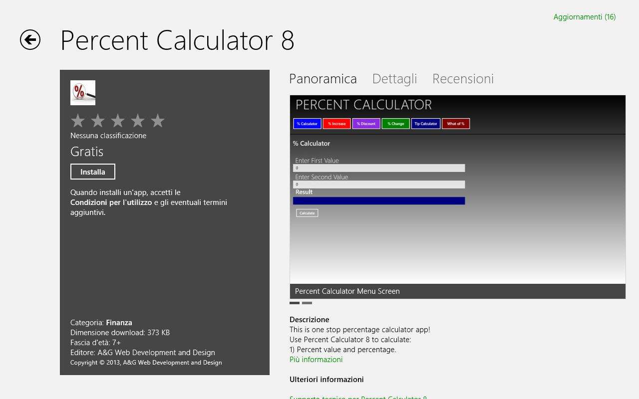Image resolution: width=639 pixels, height=399 pixels.
Task: Click the 'Ulteriori informazioni' heading
Action: click(326, 380)
